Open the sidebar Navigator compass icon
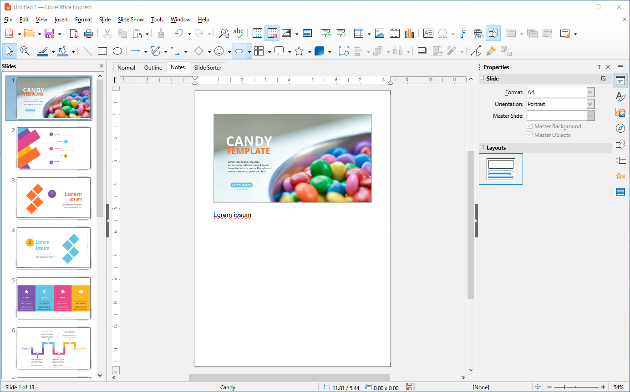Image resolution: width=630 pixels, height=392 pixels. (x=620, y=128)
